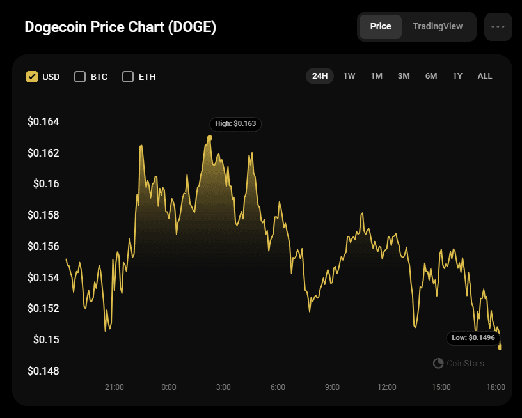The width and height of the screenshot is (522, 418).
Task: Click the High $0.163 tooltip marker
Action: pos(235,124)
